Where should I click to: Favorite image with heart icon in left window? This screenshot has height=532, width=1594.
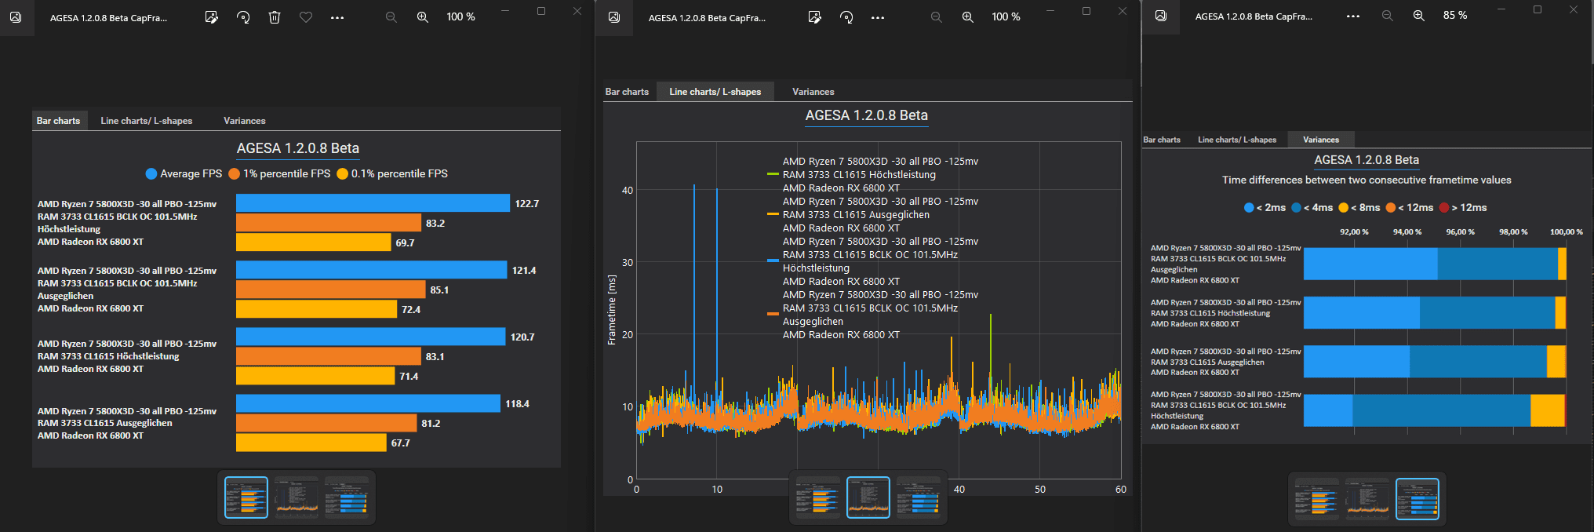point(306,17)
